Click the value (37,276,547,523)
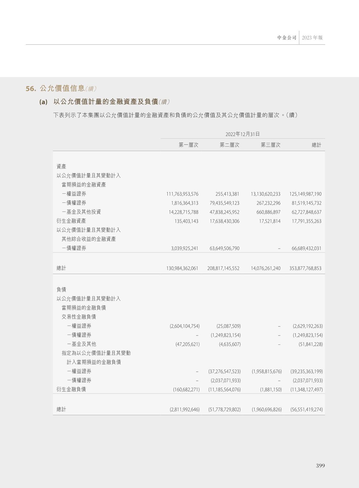This screenshot has width=359, height=488. [x=224, y=371]
